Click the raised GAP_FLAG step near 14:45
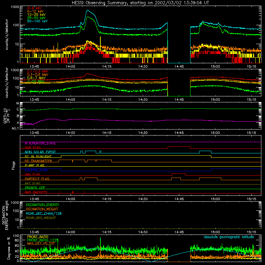The width and height of the screenshot is (265, 265). pos(179,147)
